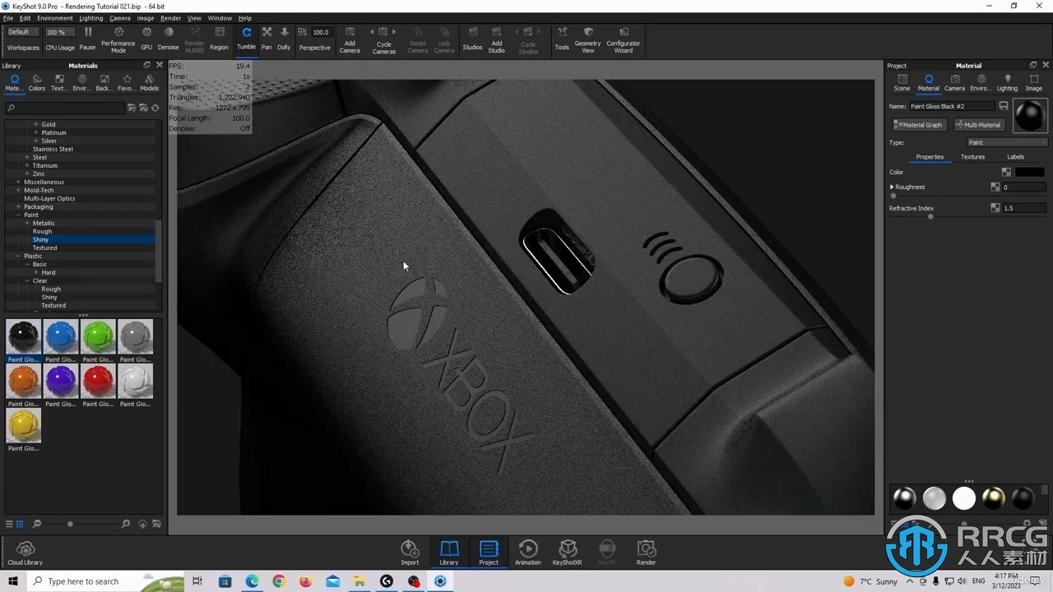The height and width of the screenshot is (592, 1053).
Task: Open Geometry View
Action: [x=587, y=39]
